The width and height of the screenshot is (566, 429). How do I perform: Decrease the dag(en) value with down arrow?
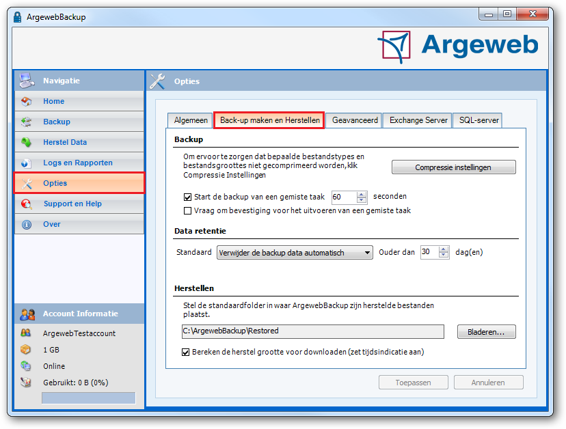tap(443, 255)
